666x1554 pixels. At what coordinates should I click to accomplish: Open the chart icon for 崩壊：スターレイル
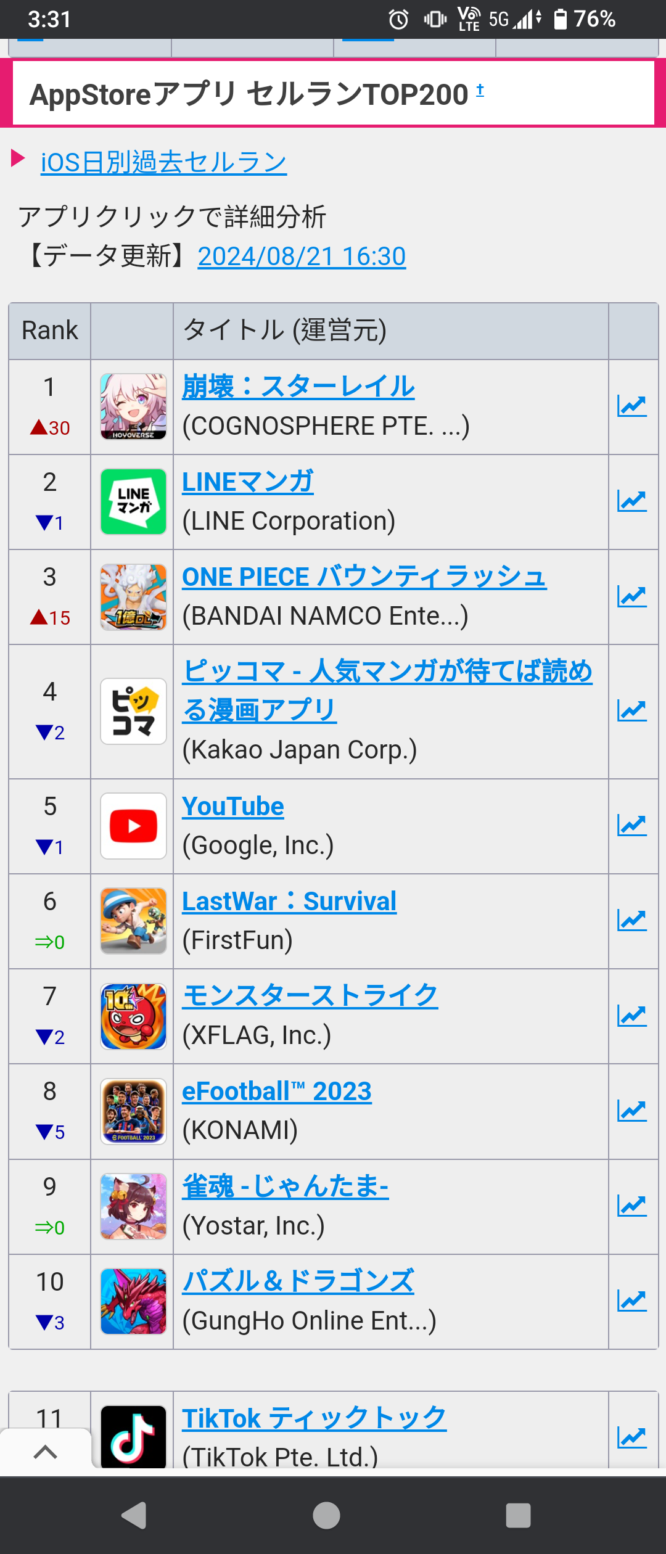coord(632,406)
